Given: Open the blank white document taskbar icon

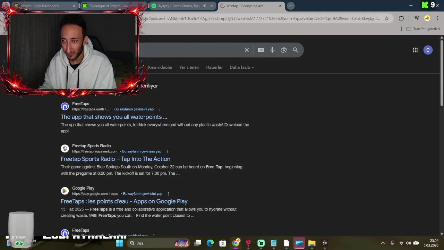Looking at the screenshot, I should pos(286,243).
